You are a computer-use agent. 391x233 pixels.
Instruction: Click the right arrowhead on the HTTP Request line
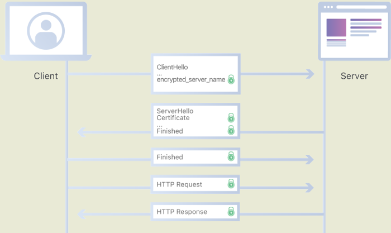coord(309,187)
